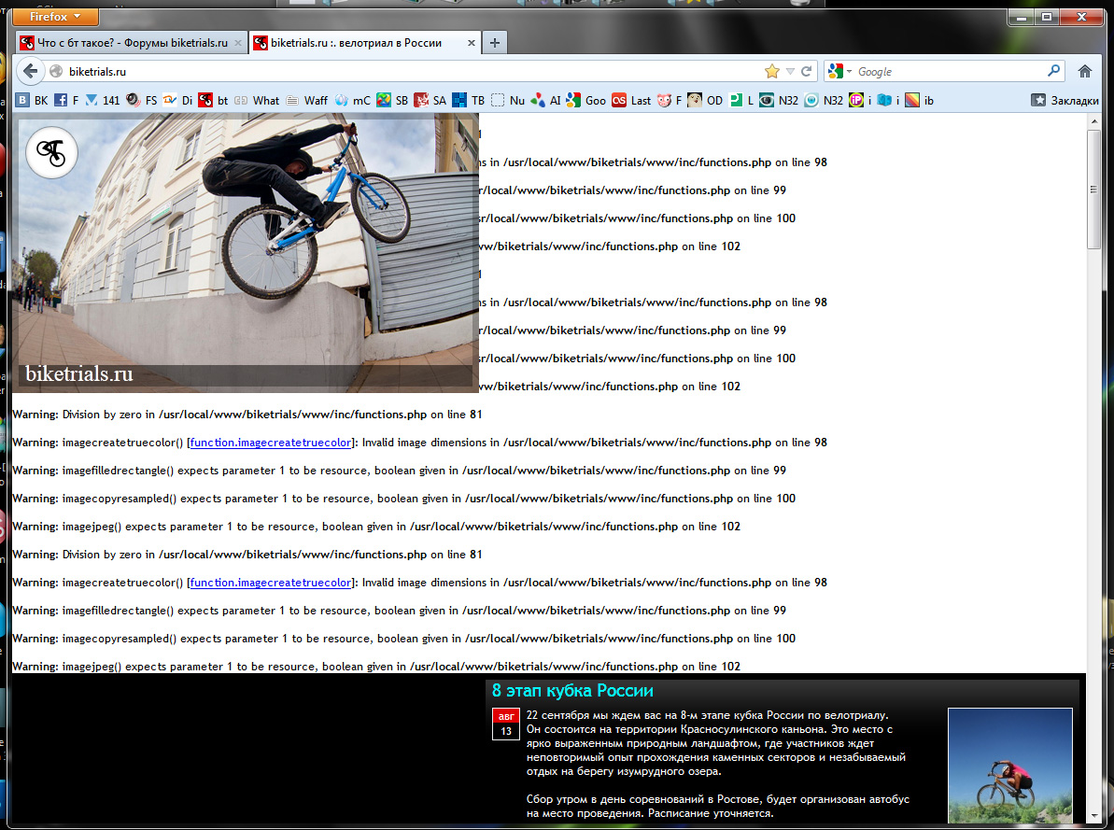Click the back navigation arrow
The image size is (1114, 830).
pyautogui.click(x=30, y=71)
